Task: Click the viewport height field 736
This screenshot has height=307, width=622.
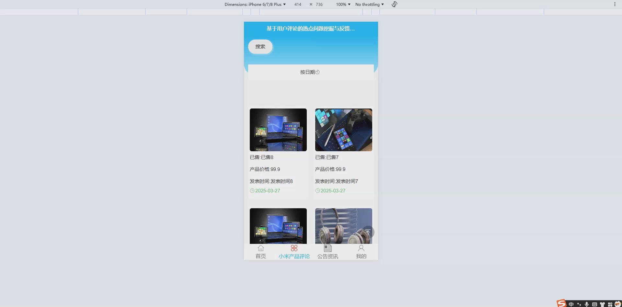Action: pos(319,4)
